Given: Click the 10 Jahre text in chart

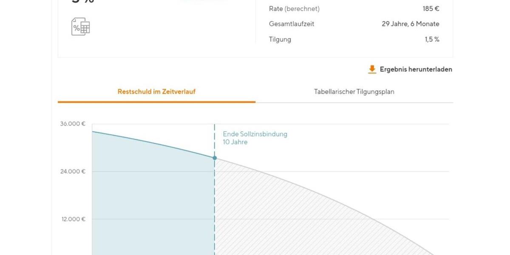Looking at the screenshot, I should (x=235, y=142).
